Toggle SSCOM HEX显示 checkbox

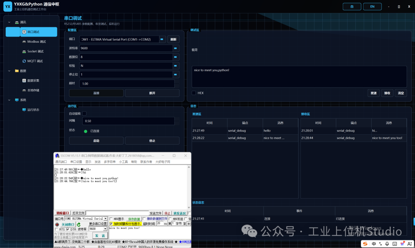click(111, 219)
